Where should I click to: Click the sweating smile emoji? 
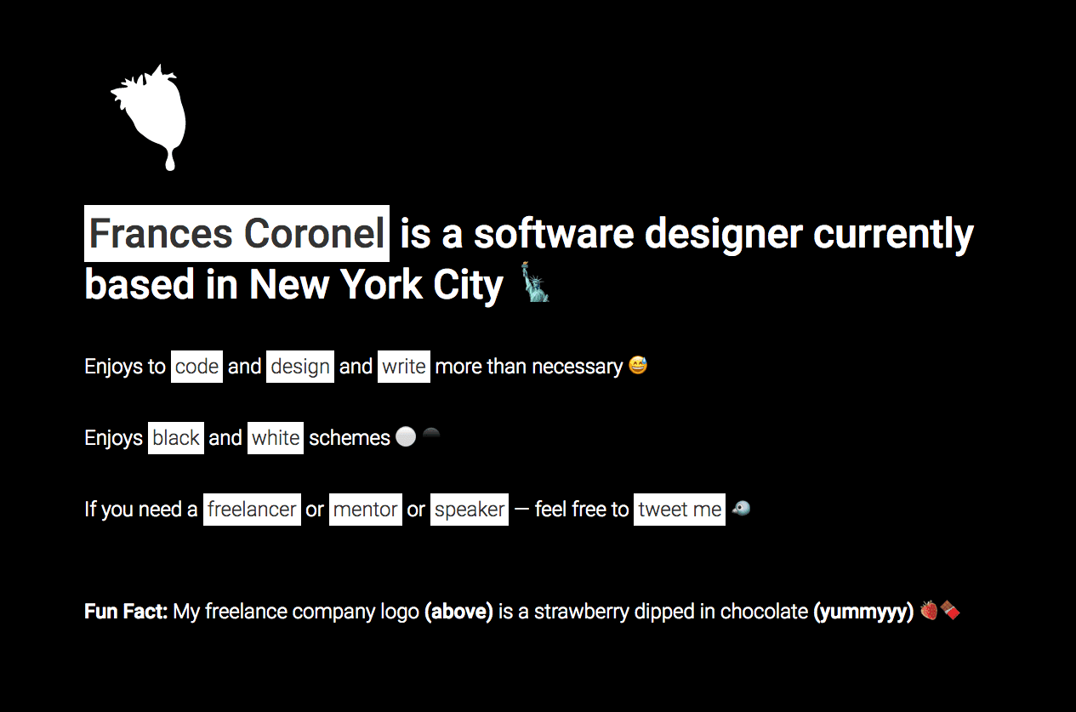point(638,366)
